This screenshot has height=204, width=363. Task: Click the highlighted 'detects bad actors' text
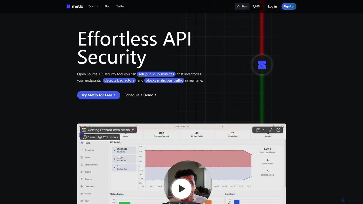[x=119, y=80]
